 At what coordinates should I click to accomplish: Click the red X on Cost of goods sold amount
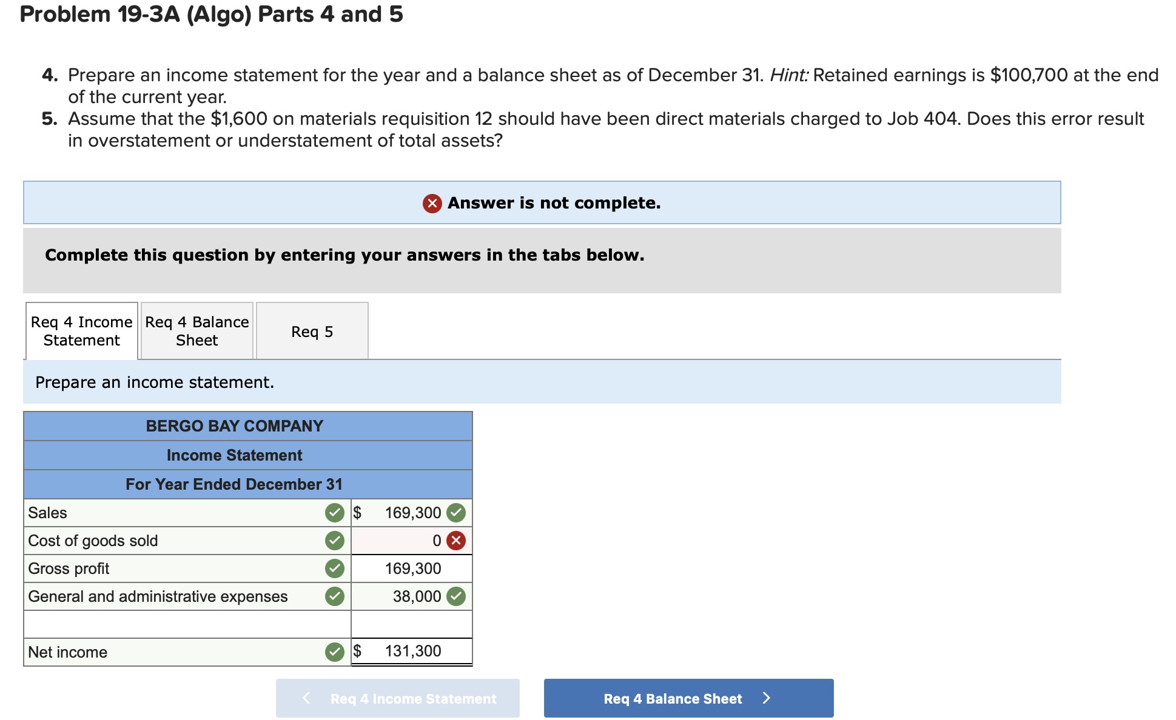click(x=458, y=541)
